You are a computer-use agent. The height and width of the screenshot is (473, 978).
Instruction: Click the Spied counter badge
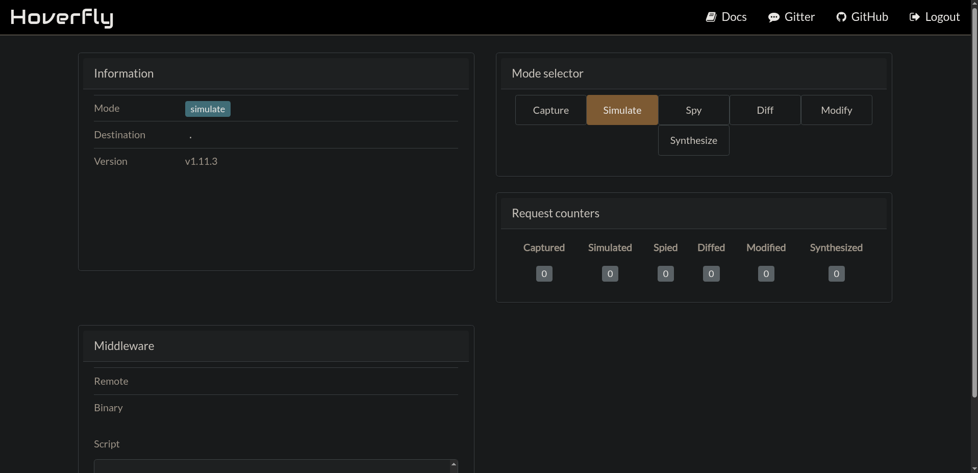click(x=666, y=274)
